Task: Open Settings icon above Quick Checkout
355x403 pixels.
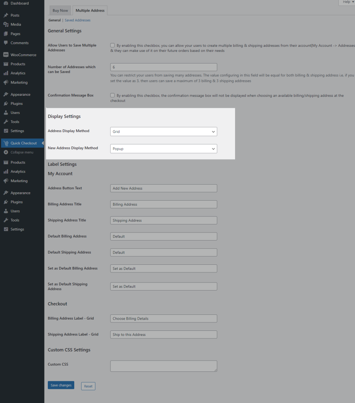Action: [6, 131]
